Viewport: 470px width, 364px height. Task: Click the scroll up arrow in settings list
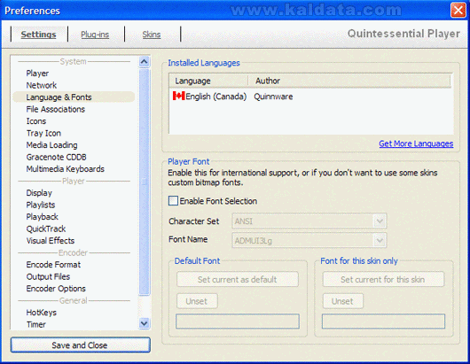145,62
